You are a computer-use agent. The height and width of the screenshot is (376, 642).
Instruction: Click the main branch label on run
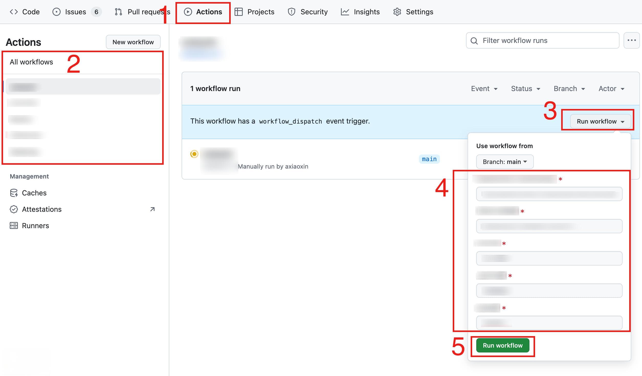(429, 159)
